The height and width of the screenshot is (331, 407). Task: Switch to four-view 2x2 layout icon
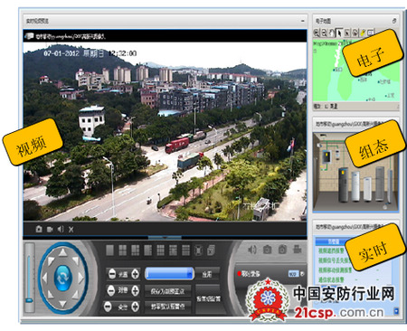[x=122, y=250]
